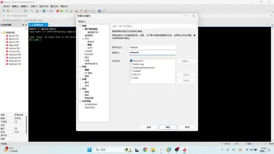Collapse the 外观 tree node

coord(80,79)
